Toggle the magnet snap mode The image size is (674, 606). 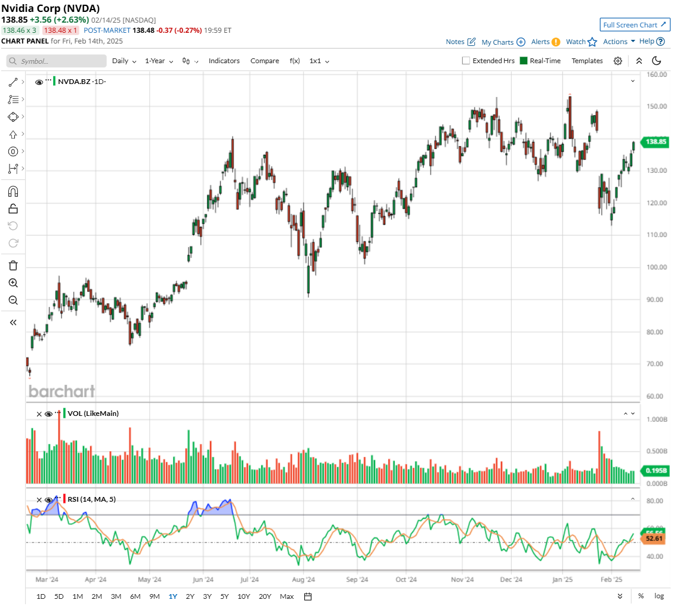click(13, 191)
